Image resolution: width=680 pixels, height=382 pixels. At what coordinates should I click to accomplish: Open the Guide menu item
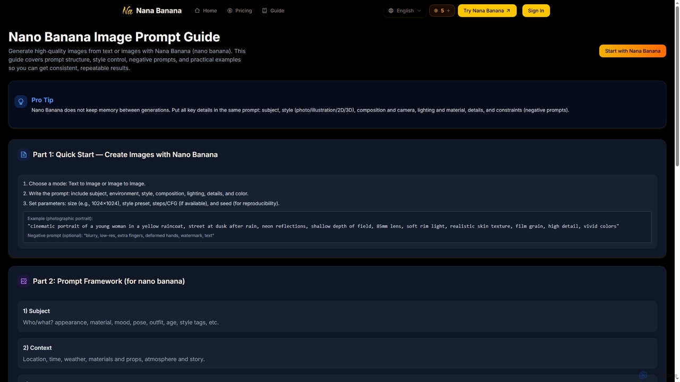[273, 11]
